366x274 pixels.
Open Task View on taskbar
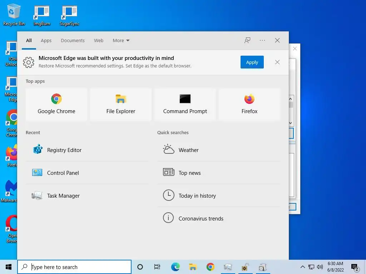(157, 267)
